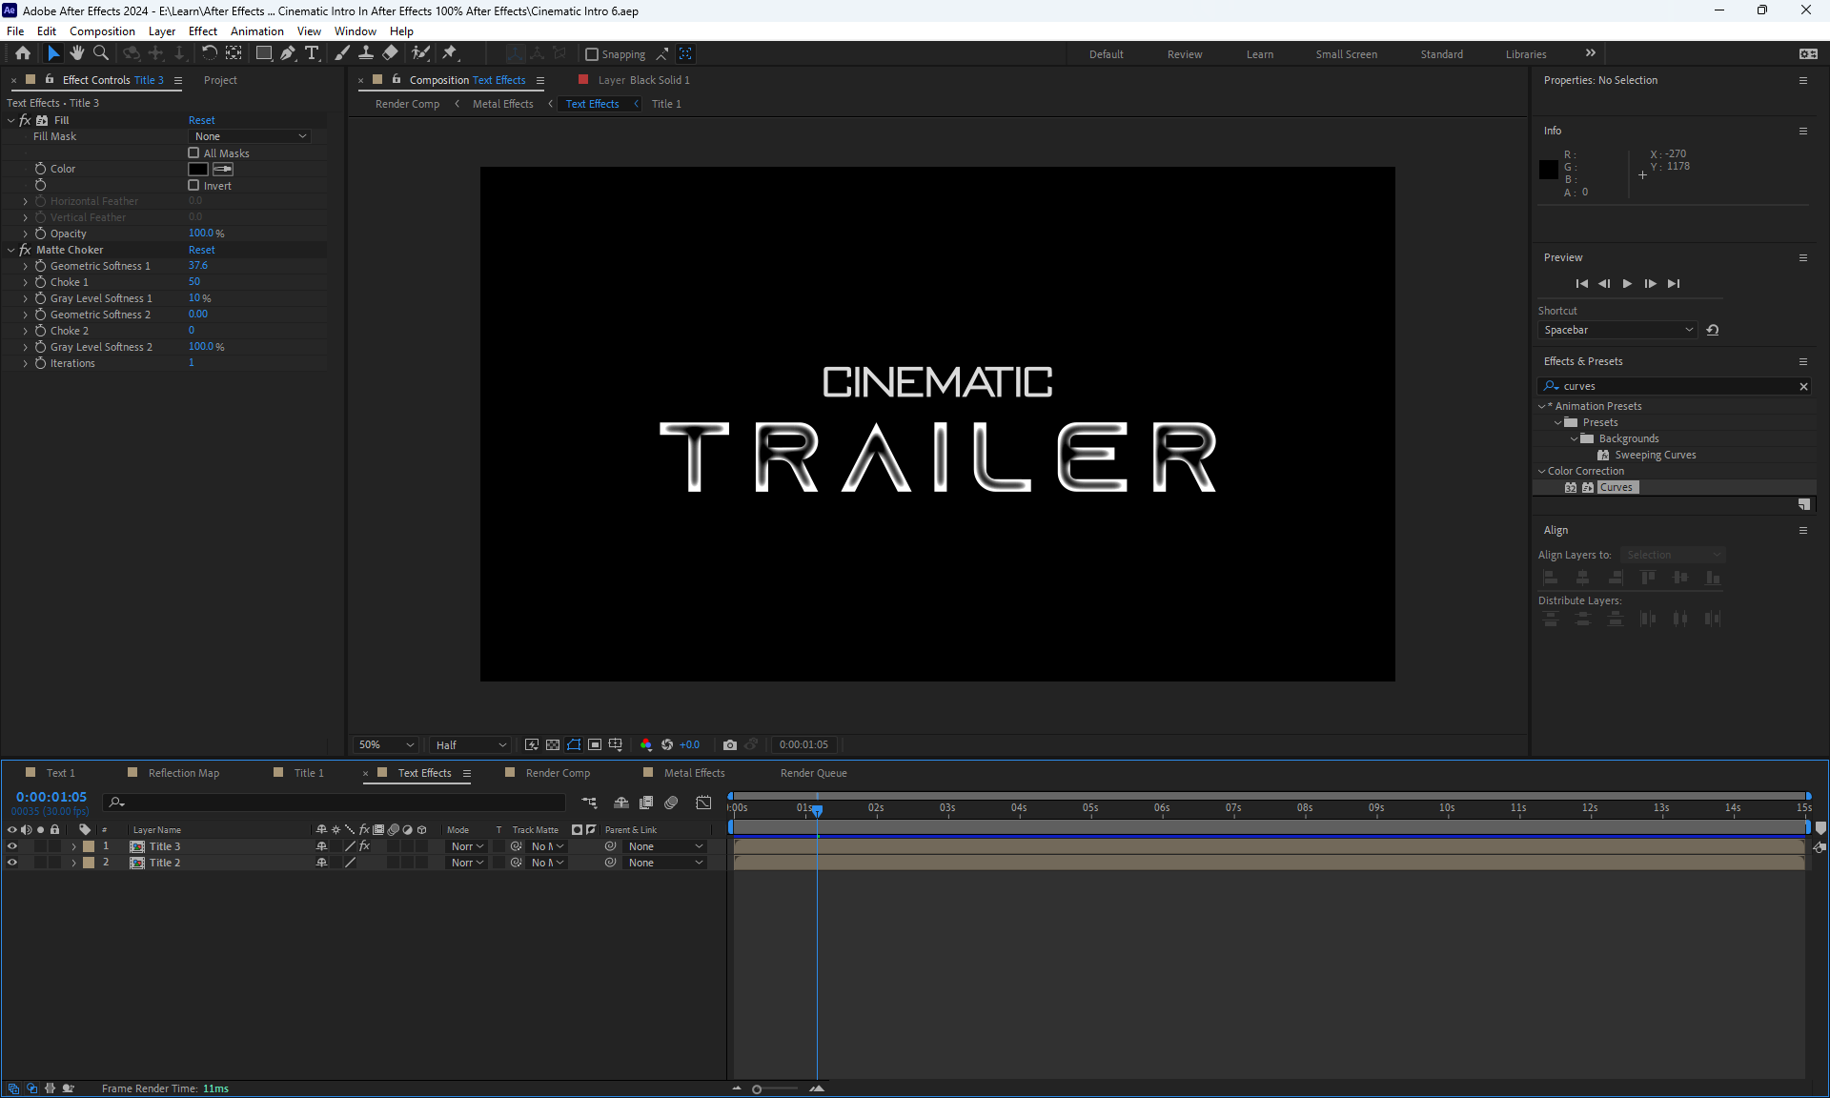The width and height of the screenshot is (1830, 1098).
Task: Select the Rectangle shape tool
Action: 264,53
